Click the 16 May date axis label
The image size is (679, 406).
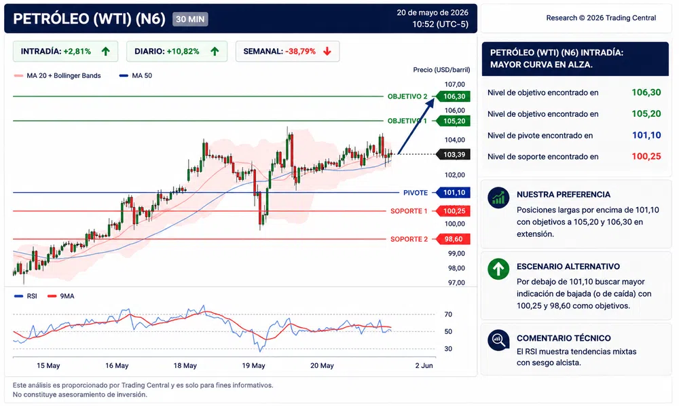click(117, 365)
